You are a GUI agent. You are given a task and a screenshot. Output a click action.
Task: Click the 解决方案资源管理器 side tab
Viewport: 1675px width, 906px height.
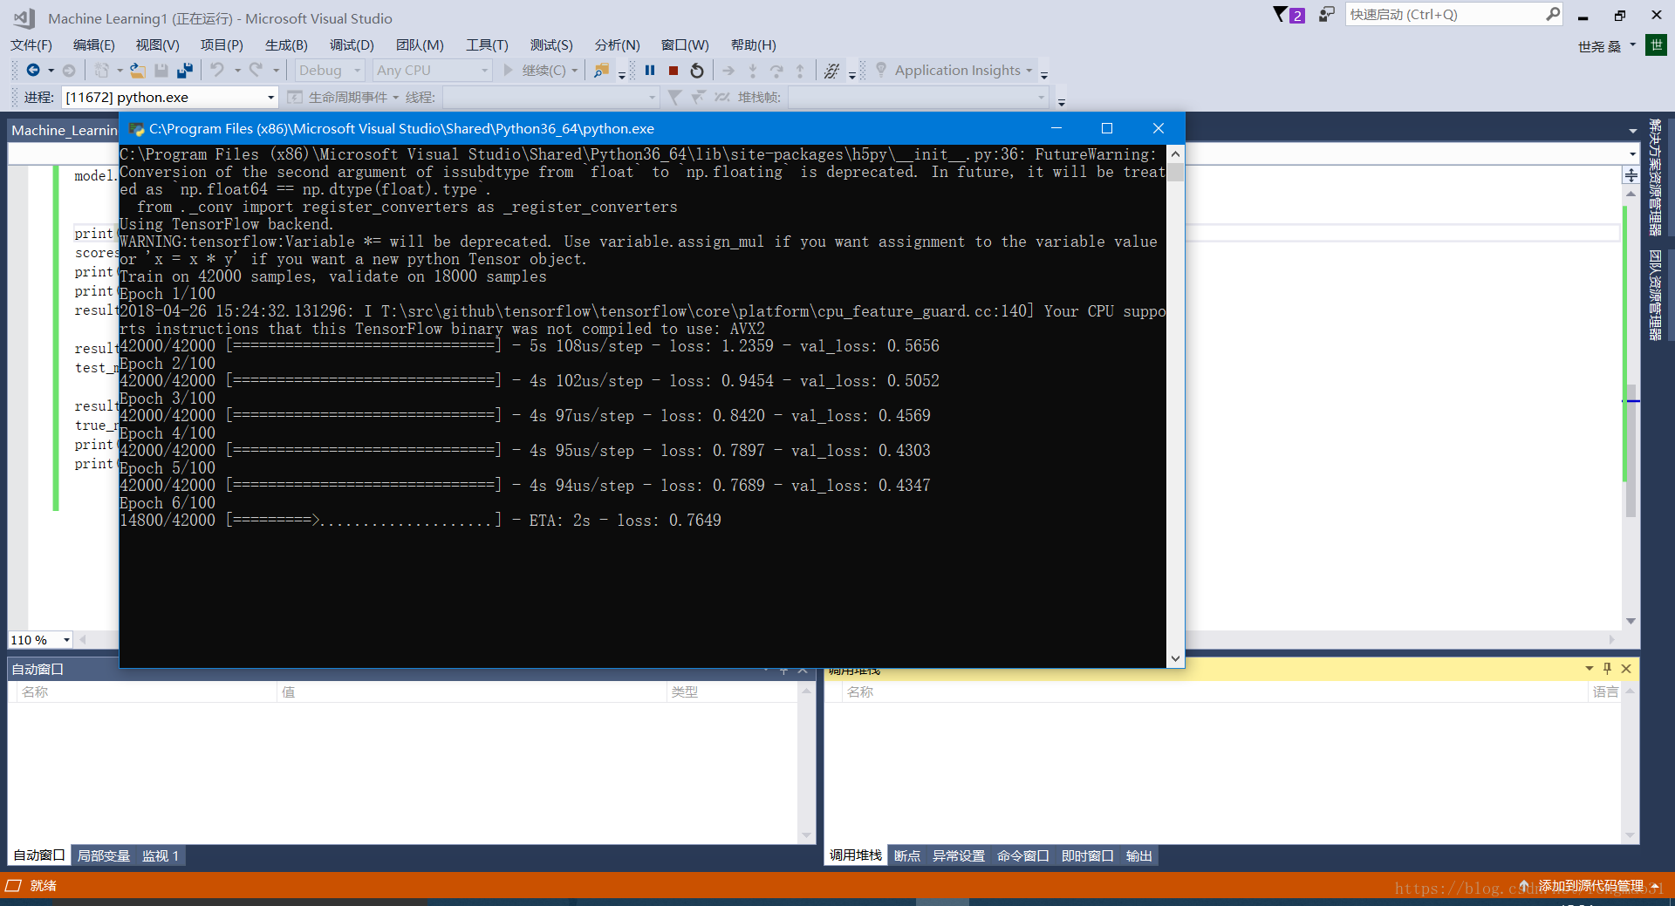1655,178
